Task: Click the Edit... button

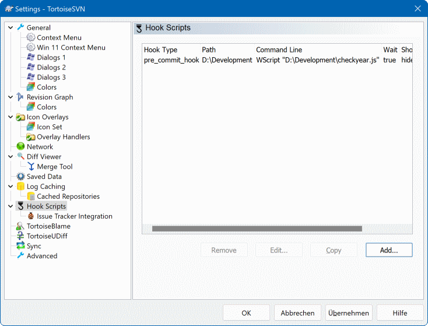Action: point(279,250)
